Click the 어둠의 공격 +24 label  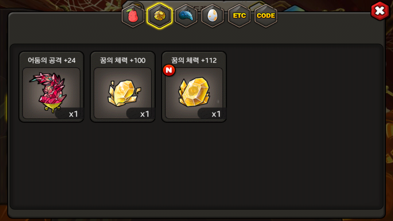click(52, 60)
